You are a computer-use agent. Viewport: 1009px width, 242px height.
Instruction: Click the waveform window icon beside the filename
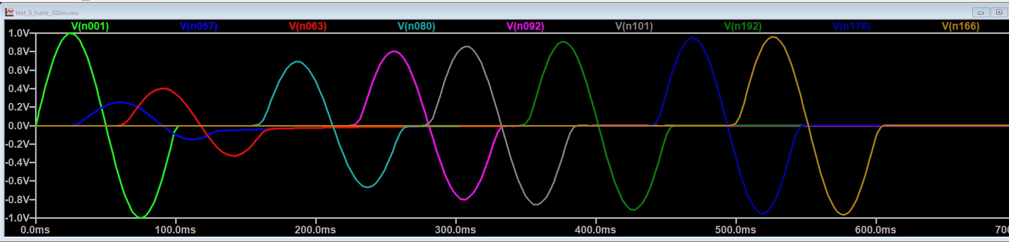(x=9, y=12)
